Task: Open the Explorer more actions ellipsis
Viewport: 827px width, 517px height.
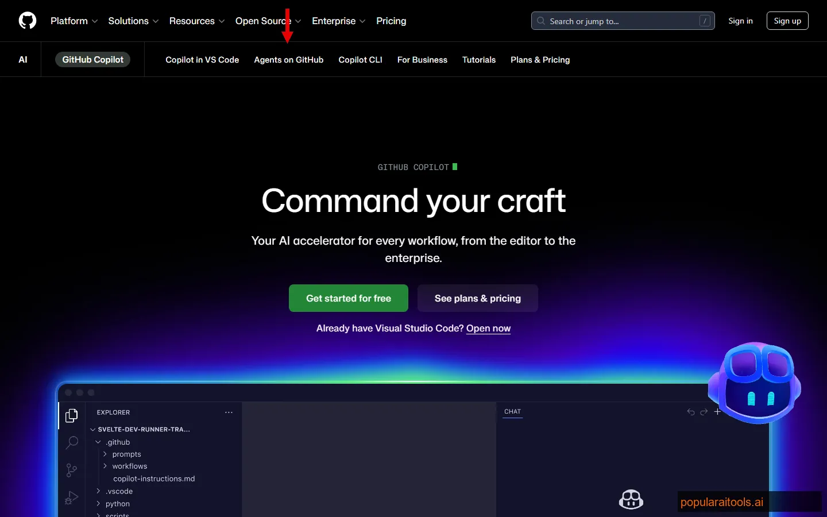Action: pyautogui.click(x=229, y=412)
